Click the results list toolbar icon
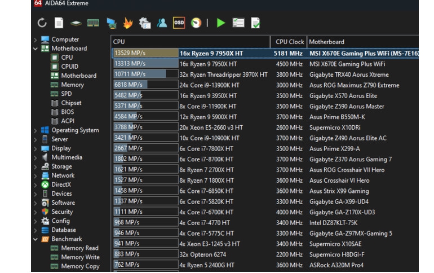 point(238,23)
